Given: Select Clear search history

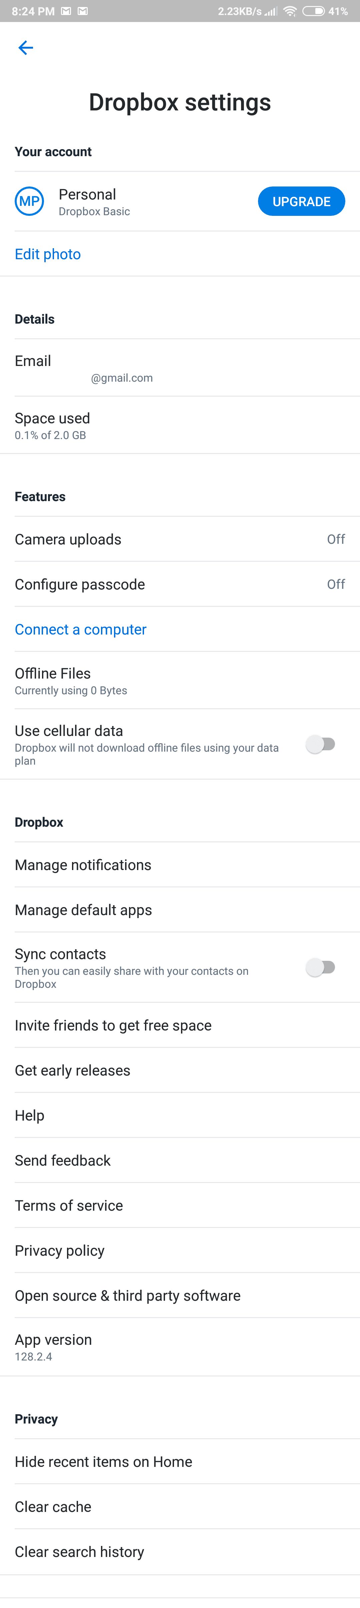Looking at the screenshot, I should [180, 1552].
